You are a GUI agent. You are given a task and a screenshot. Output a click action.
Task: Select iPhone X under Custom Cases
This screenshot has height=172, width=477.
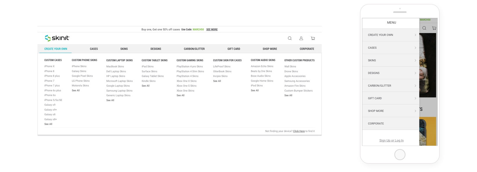[49, 66]
